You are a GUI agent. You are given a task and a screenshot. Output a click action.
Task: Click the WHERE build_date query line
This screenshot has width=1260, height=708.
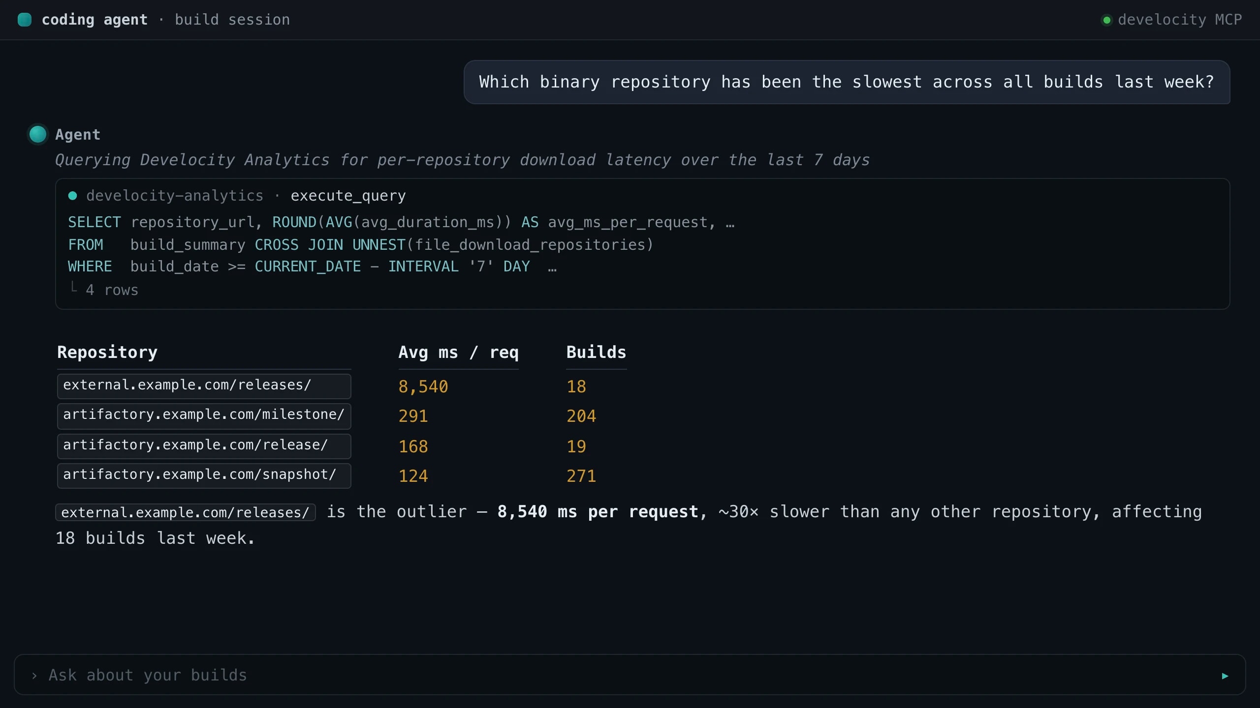(x=312, y=266)
